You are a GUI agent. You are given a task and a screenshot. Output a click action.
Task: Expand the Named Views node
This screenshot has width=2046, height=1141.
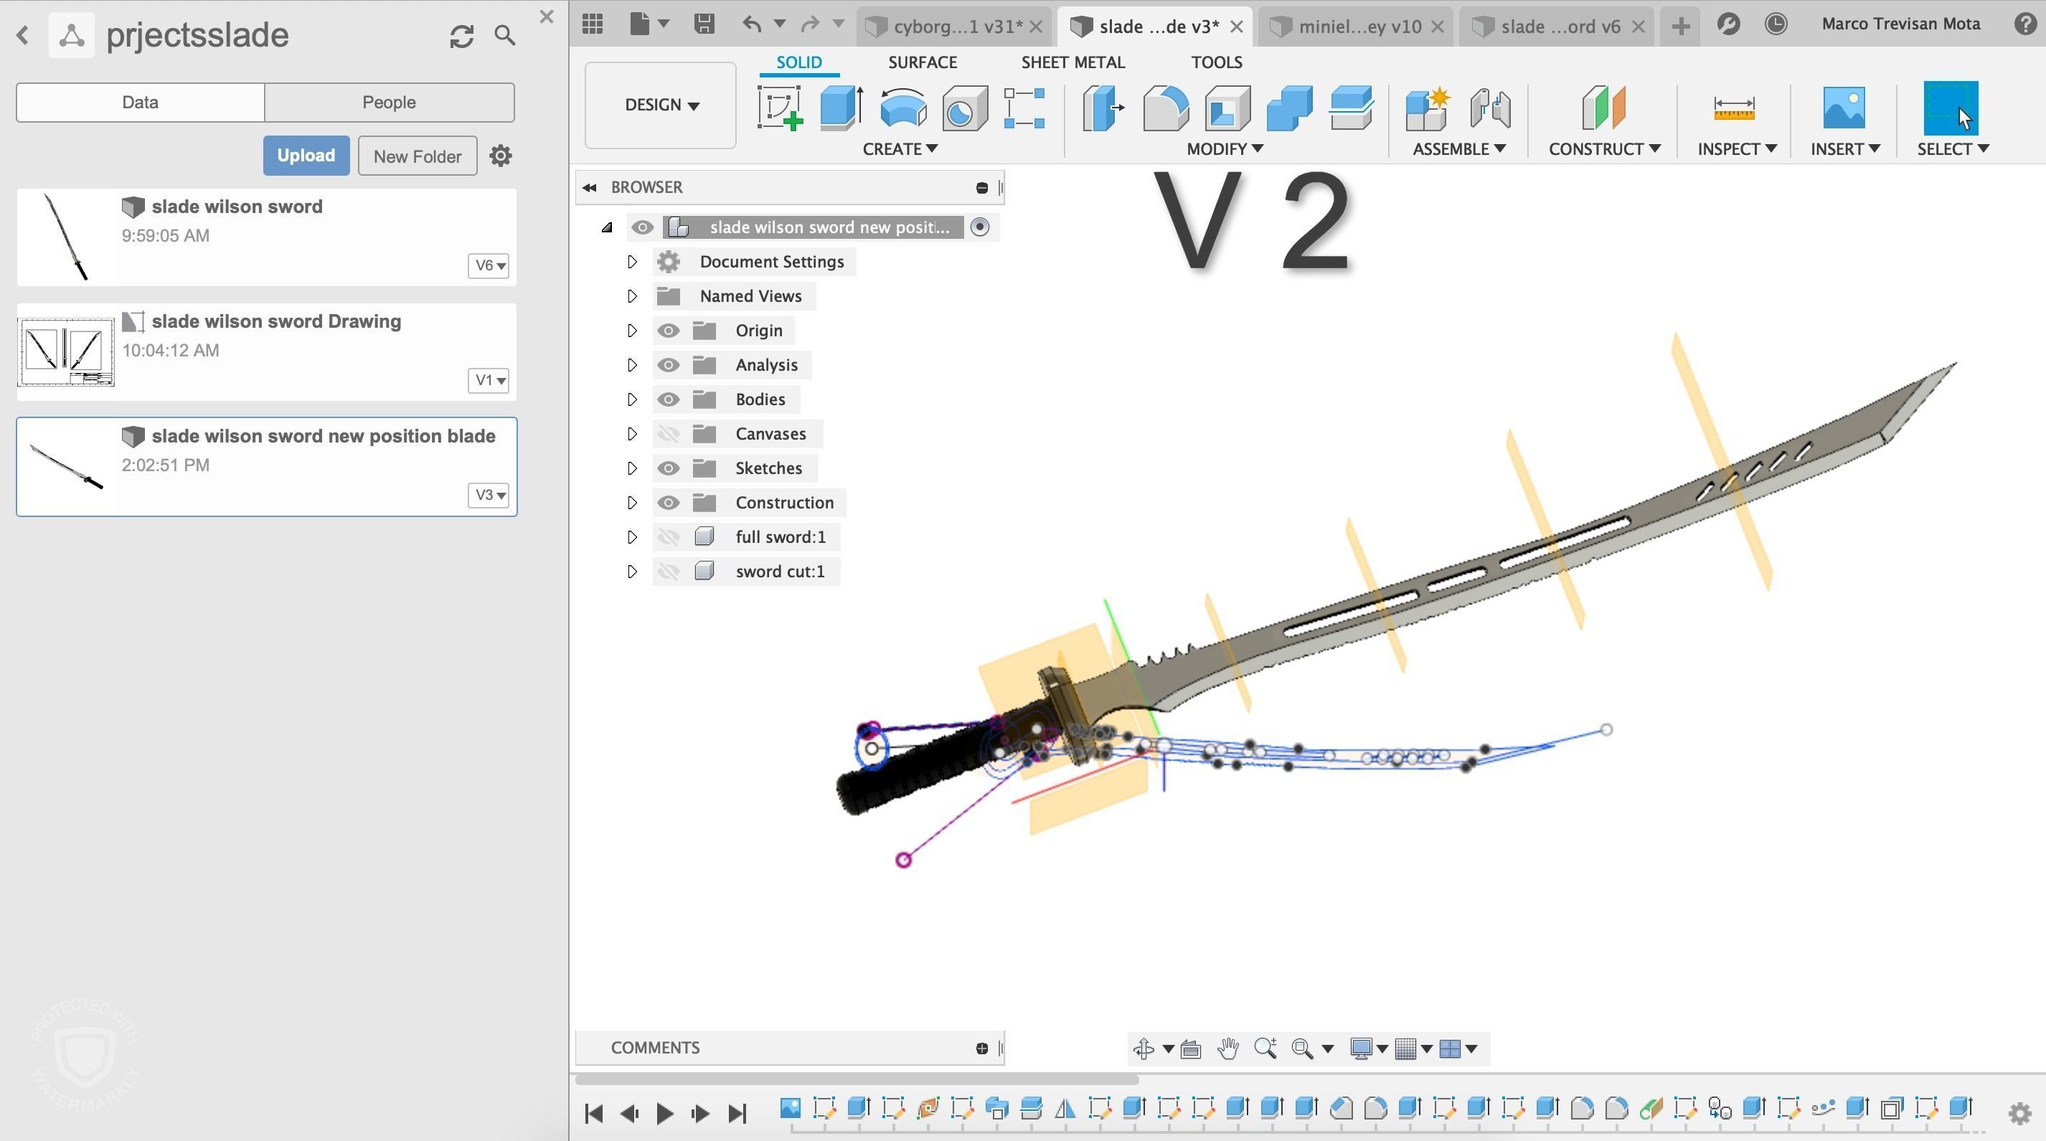click(632, 296)
